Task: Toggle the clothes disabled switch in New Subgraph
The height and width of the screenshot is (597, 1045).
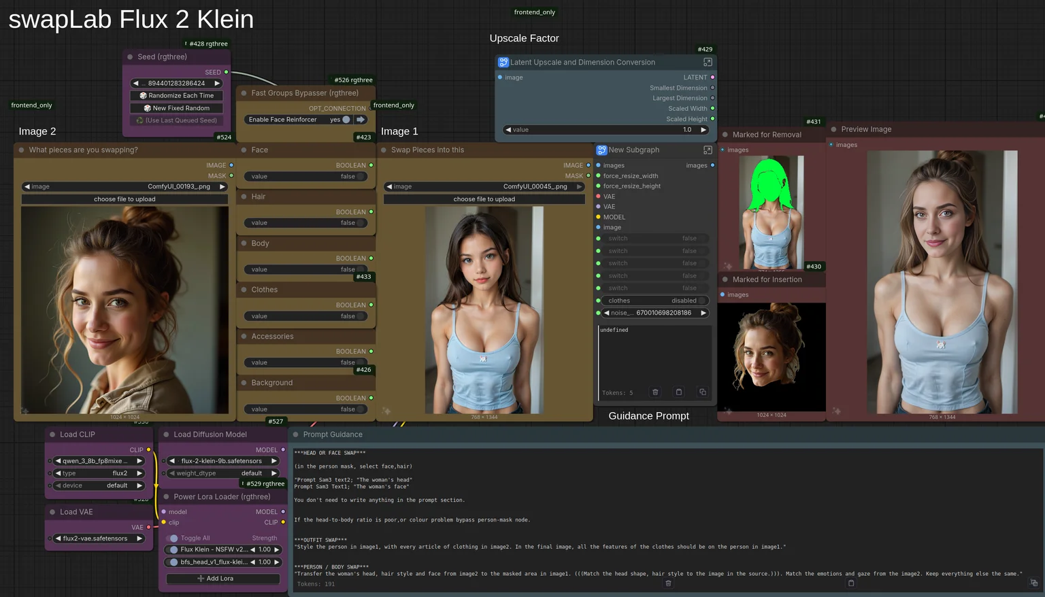Action: click(x=702, y=301)
